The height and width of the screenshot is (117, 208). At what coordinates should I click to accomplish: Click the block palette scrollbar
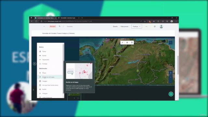click(63, 69)
